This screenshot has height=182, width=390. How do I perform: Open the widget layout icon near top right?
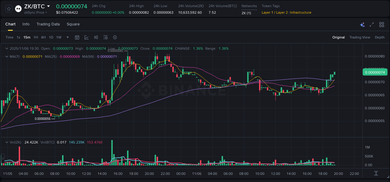(x=382, y=24)
